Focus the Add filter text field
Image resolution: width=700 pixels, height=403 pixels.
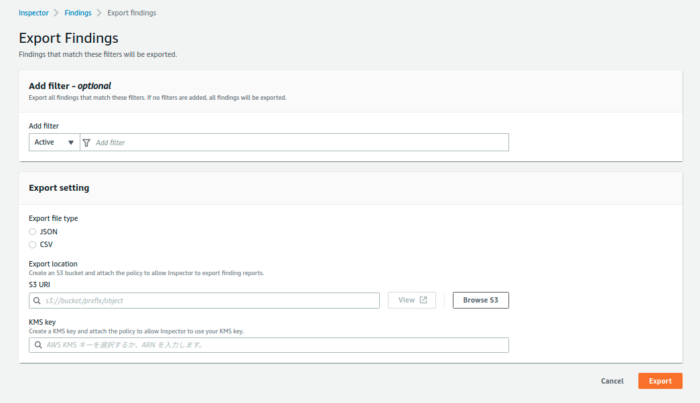[298, 143]
